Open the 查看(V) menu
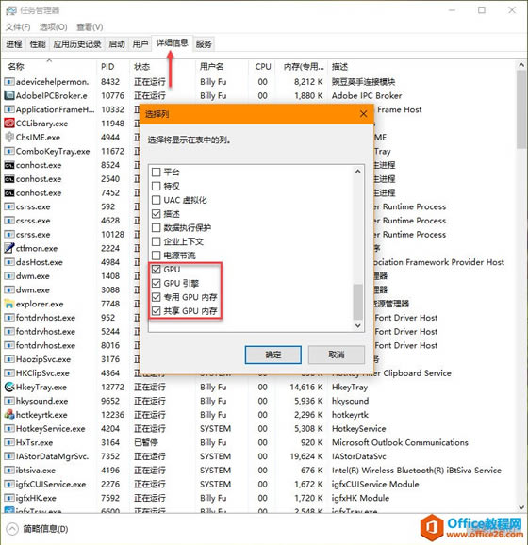The width and height of the screenshot is (528, 545). pyautogui.click(x=90, y=27)
